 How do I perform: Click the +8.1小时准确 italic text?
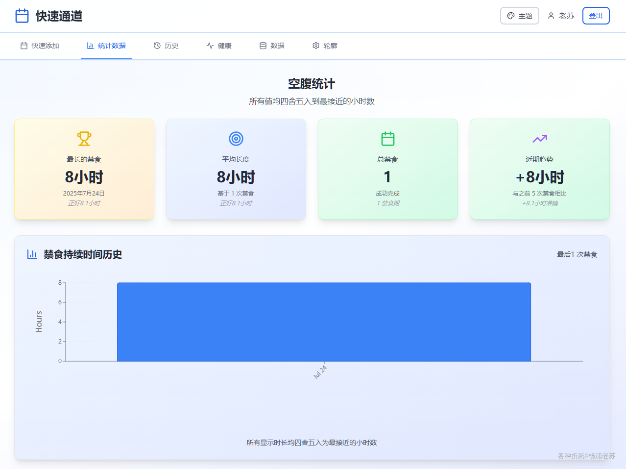point(540,203)
